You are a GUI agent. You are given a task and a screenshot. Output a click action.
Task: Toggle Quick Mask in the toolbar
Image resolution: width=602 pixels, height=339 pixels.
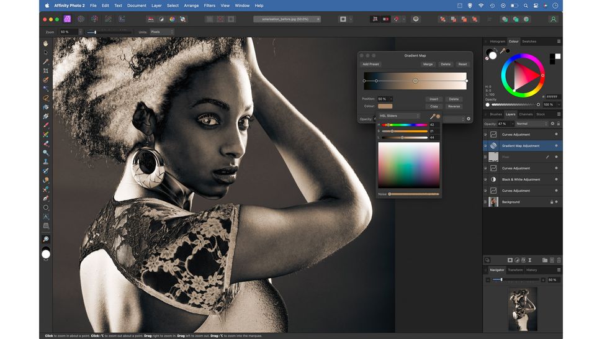343,19
